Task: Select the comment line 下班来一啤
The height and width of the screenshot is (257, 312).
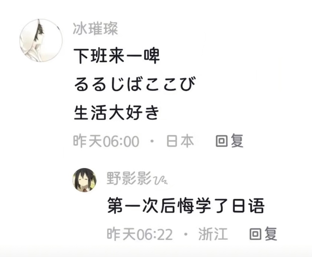Action: click(117, 56)
